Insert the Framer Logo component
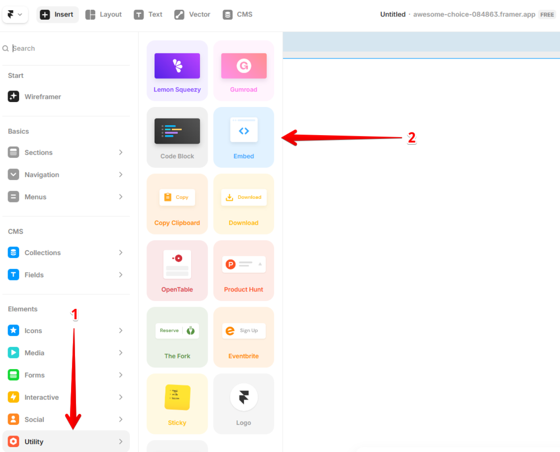Screen dimensions: 560x452 pos(244,404)
